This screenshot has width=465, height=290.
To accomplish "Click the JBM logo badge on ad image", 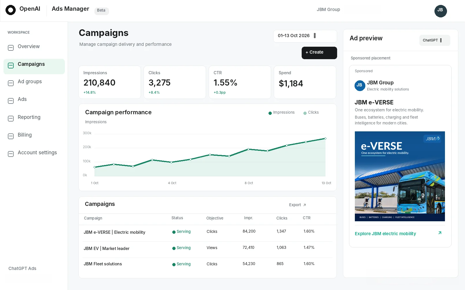I will pyautogui.click(x=432, y=139).
